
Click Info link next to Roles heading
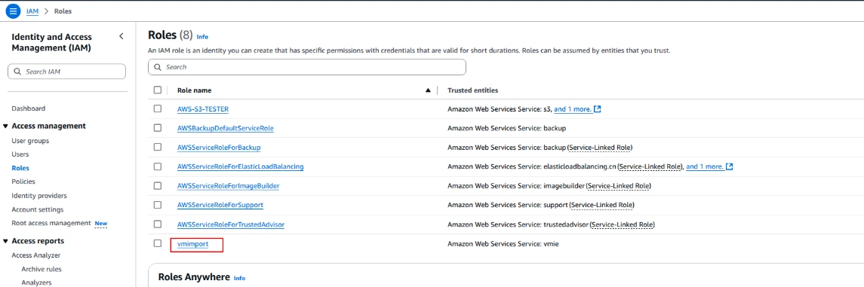click(202, 37)
